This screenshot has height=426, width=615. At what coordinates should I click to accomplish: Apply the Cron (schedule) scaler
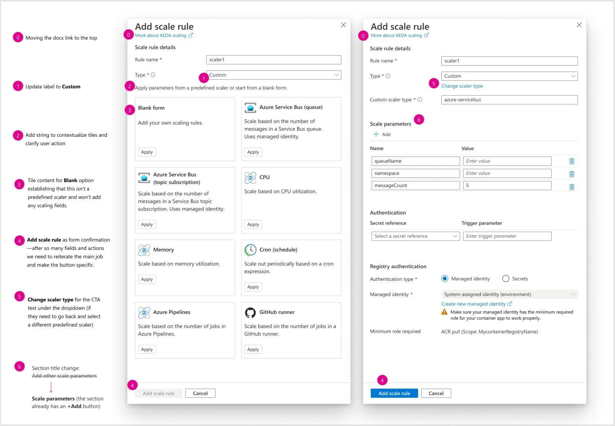tap(253, 287)
